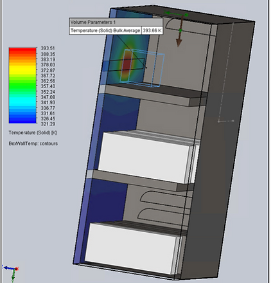The width and height of the screenshot is (273, 283).
Task: Click legend value 372.87
Action: coord(48,70)
